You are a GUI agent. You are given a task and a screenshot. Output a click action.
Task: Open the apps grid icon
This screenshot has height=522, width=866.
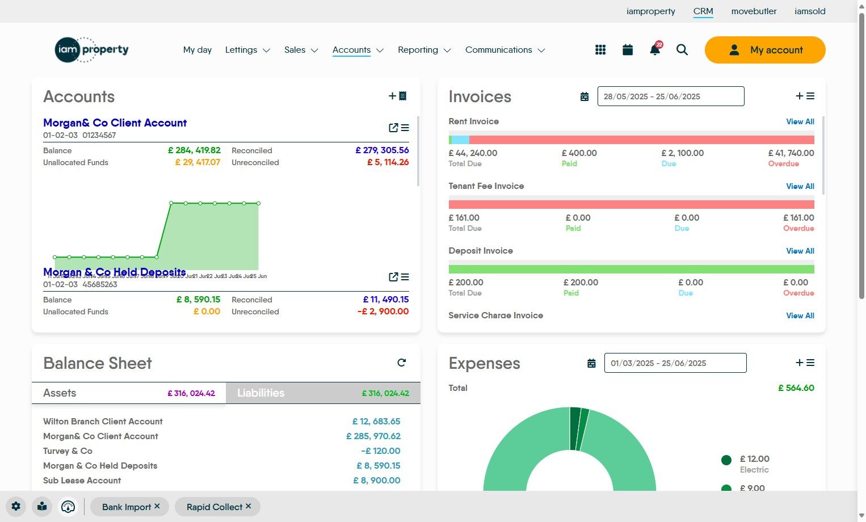pyautogui.click(x=600, y=50)
